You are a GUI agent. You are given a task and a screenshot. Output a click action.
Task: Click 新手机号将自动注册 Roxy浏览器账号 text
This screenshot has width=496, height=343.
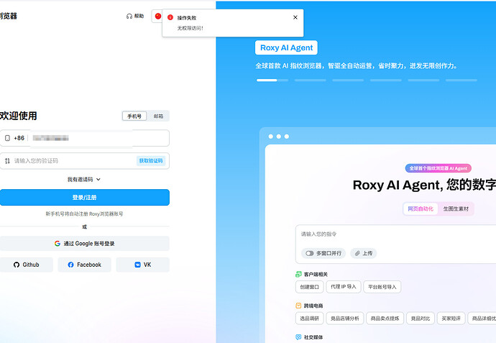click(x=84, y=214)
